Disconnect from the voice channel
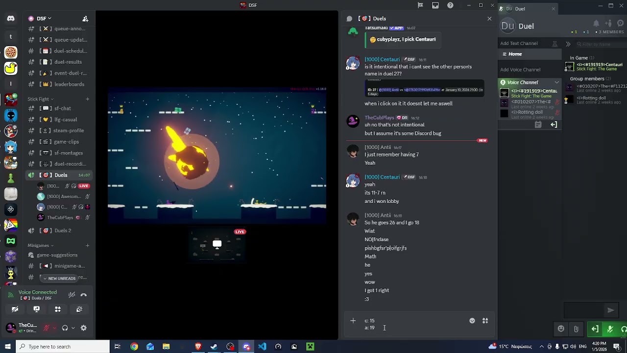 tap(84, 295)
